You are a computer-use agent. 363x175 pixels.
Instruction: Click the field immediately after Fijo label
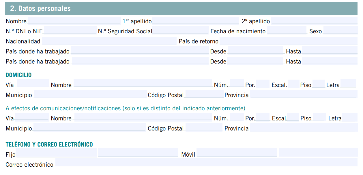tap(56, 153)
